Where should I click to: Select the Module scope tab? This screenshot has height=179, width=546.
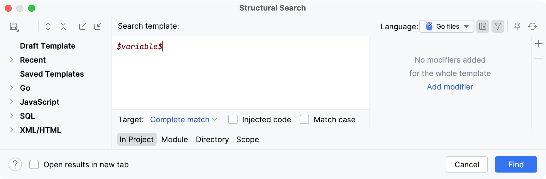(x=174, y=140)
